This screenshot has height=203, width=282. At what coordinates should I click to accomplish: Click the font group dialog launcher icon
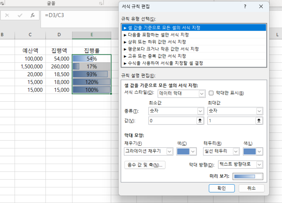(101, 3)
